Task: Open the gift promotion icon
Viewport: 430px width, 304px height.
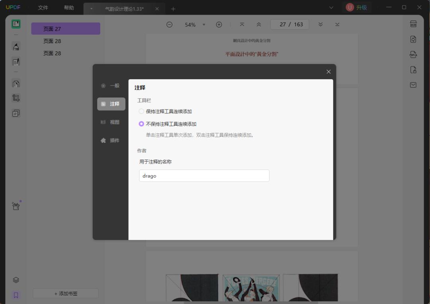Action: 16,206
